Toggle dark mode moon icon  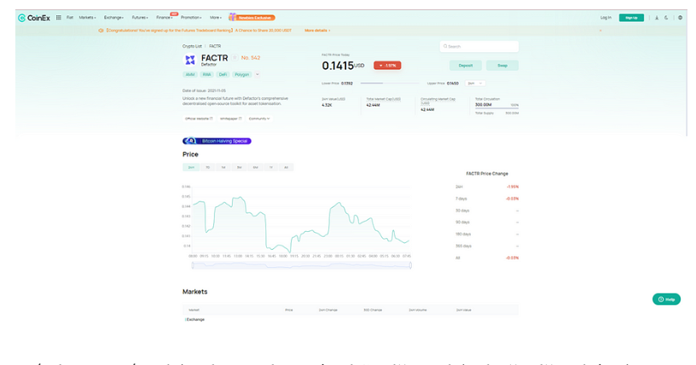666,18
